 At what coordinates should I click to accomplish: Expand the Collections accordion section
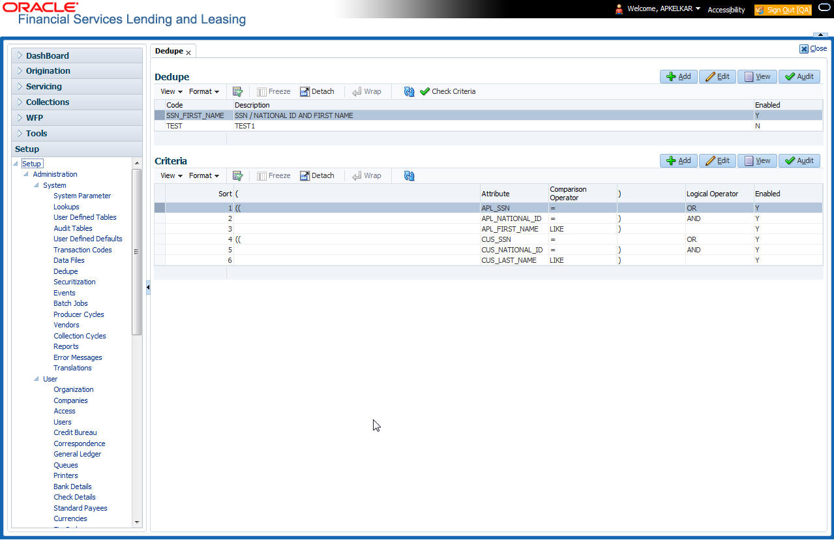77,102
